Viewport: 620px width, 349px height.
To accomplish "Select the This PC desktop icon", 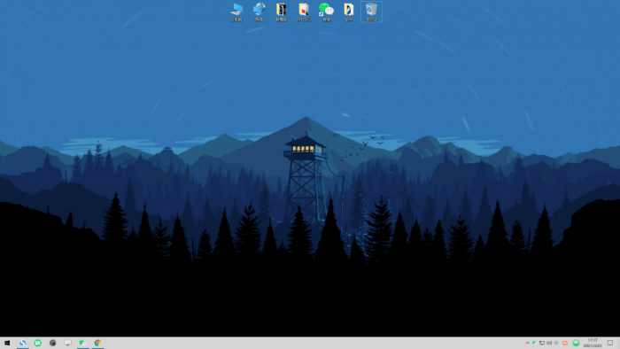I will pyautogui.click(x=236, y=12).
